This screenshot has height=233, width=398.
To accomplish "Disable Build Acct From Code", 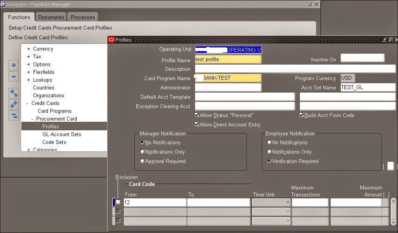I will 301,115.
